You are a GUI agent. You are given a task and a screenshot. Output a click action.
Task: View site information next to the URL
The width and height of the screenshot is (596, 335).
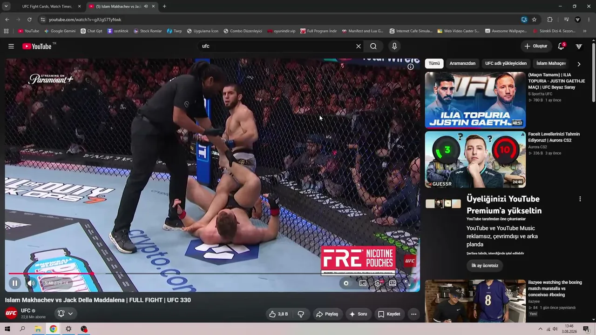pyautogui.click(x=42, y=20)
